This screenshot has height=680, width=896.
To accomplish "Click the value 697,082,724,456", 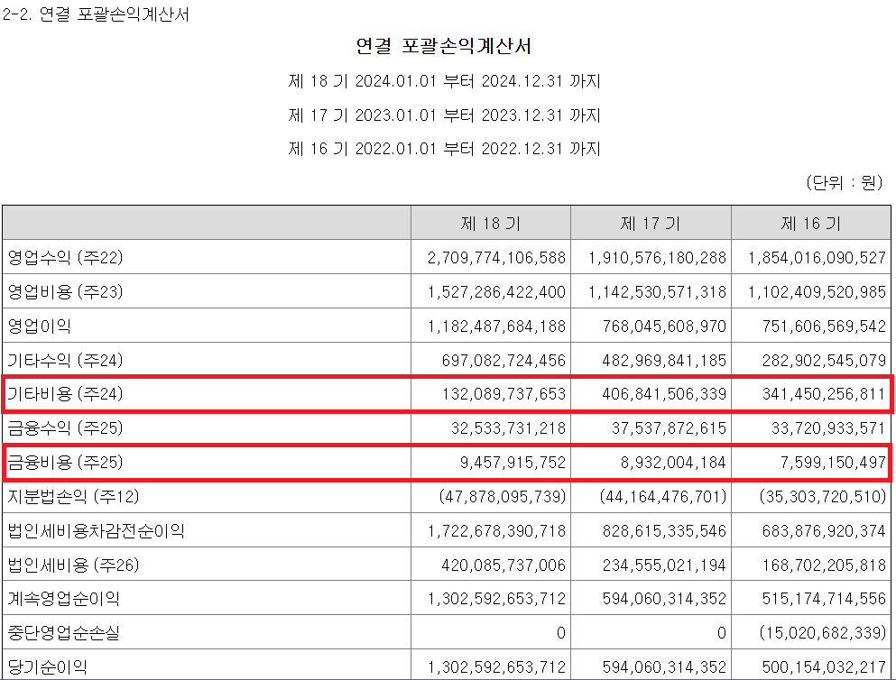I will pos(503,361).
